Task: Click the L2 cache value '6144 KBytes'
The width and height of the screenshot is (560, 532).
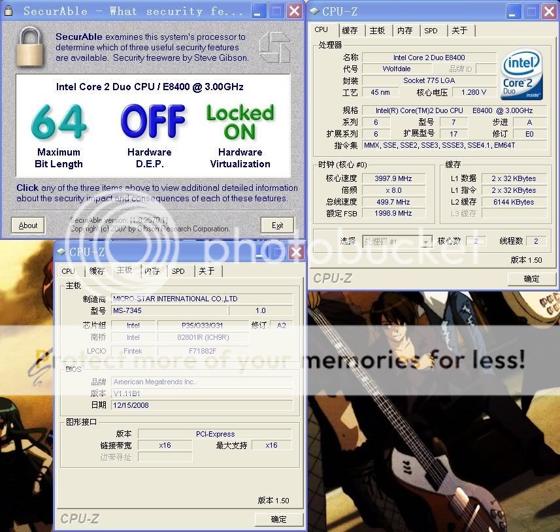Action: coord(514,202)
